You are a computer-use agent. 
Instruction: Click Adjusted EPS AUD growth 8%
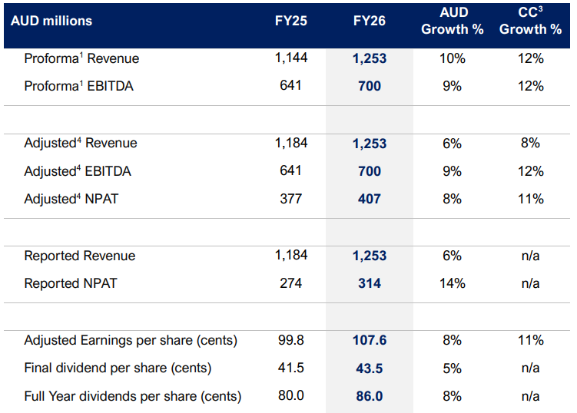[x=453, y=340]
